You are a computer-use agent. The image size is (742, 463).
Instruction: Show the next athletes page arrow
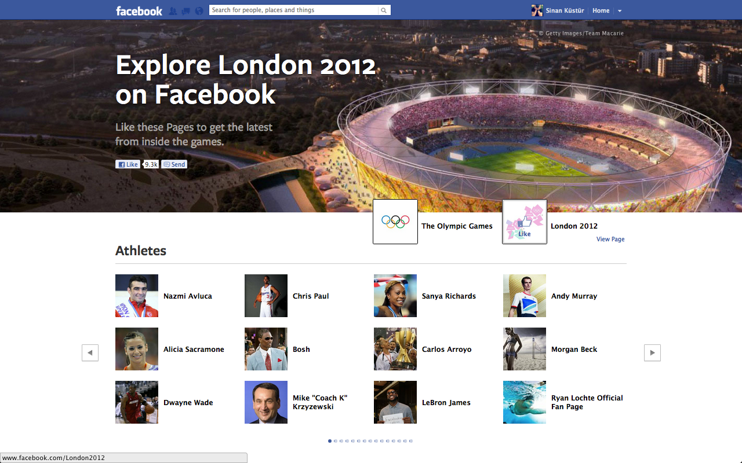tap(652, 352)
